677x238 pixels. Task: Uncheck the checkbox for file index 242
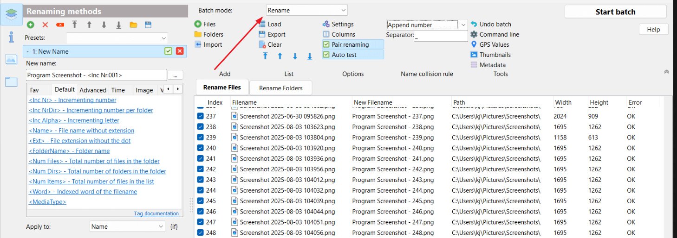[x=200, y=169]
